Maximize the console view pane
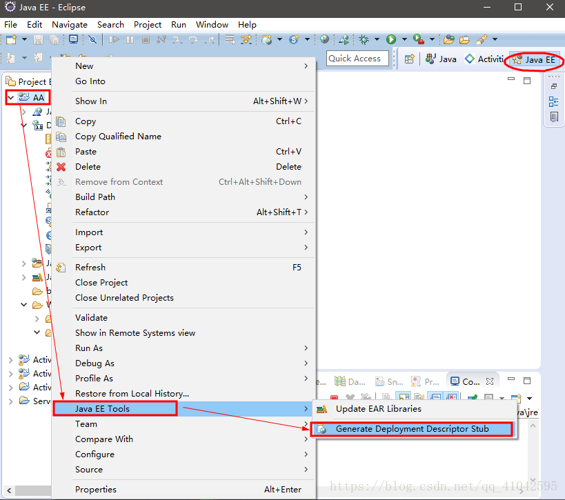This screenshot has height=500, width=565. (527, 381)
